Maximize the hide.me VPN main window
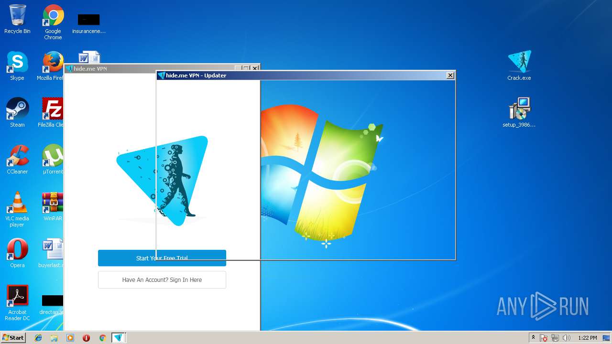Viewport: 612px width, 344px height. (246, 69)
